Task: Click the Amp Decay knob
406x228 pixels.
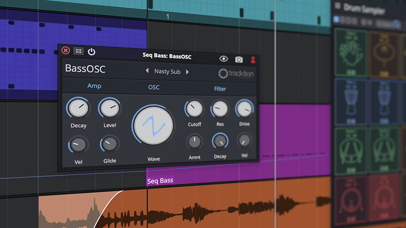Action: (78, 109)
